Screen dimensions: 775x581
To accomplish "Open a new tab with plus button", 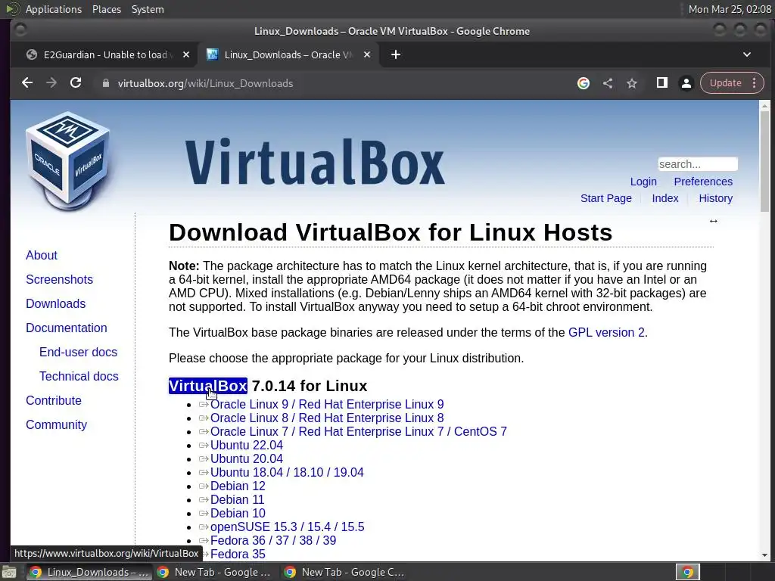I will 395,54.
